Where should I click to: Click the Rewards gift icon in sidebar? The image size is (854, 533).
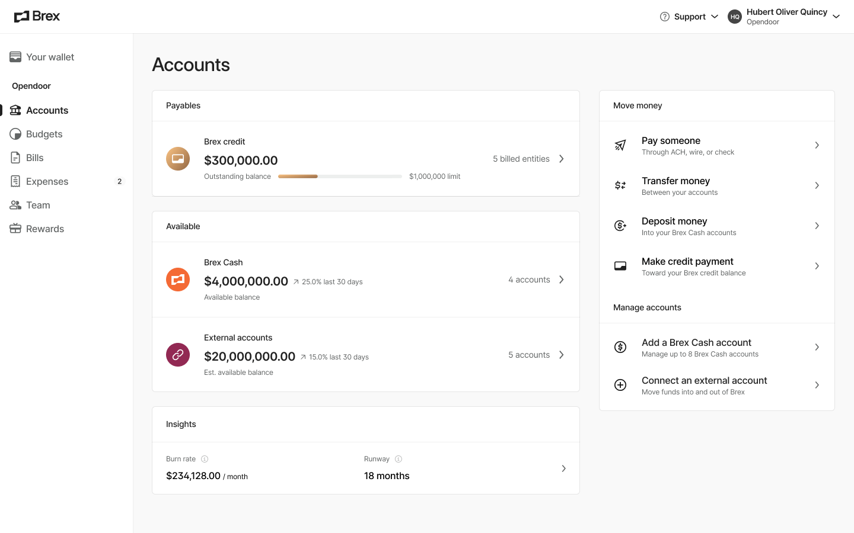[x=15, y=229]
